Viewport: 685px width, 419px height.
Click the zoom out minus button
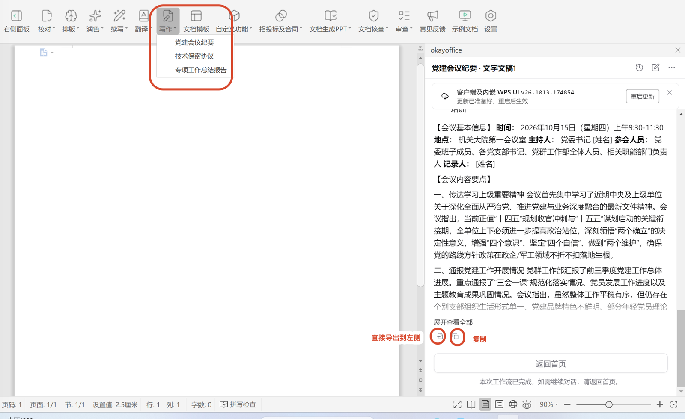(x=567, y=404)
